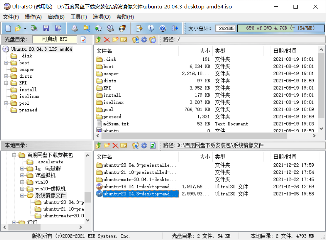Click the Mount to Virtual Drive icon
Screen dimensions: 326x240
110,28
